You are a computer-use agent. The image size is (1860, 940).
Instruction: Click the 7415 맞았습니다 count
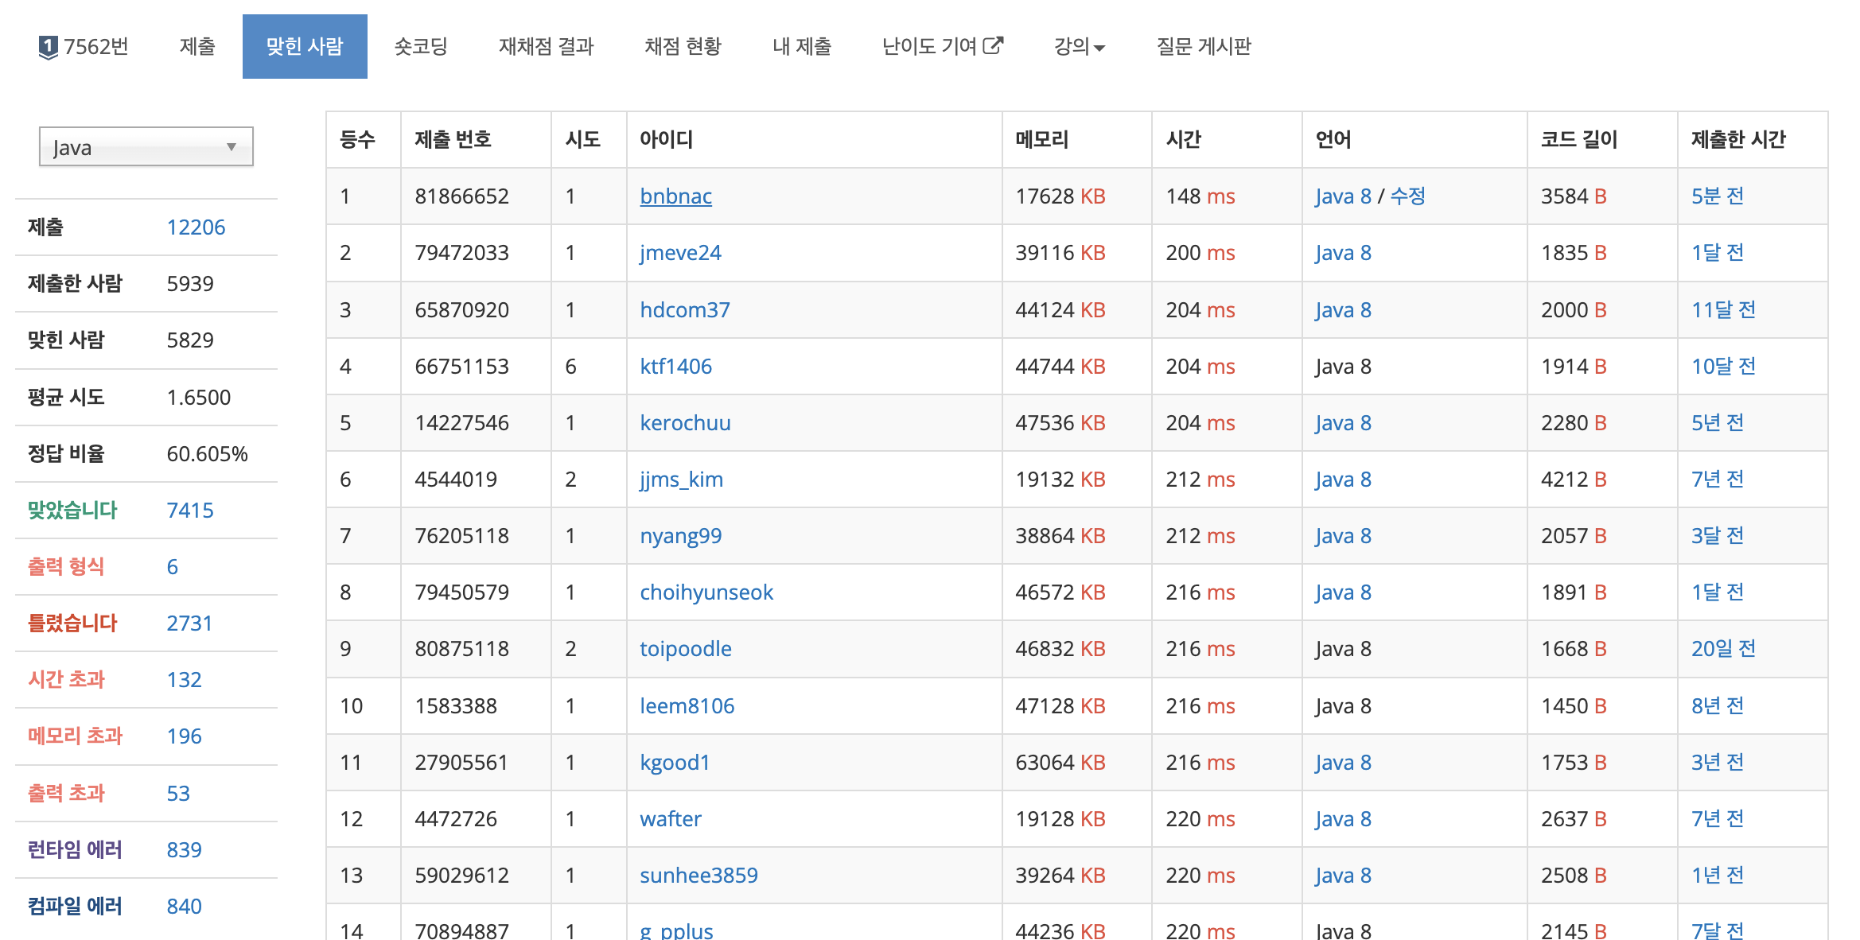tap(190, 511)
